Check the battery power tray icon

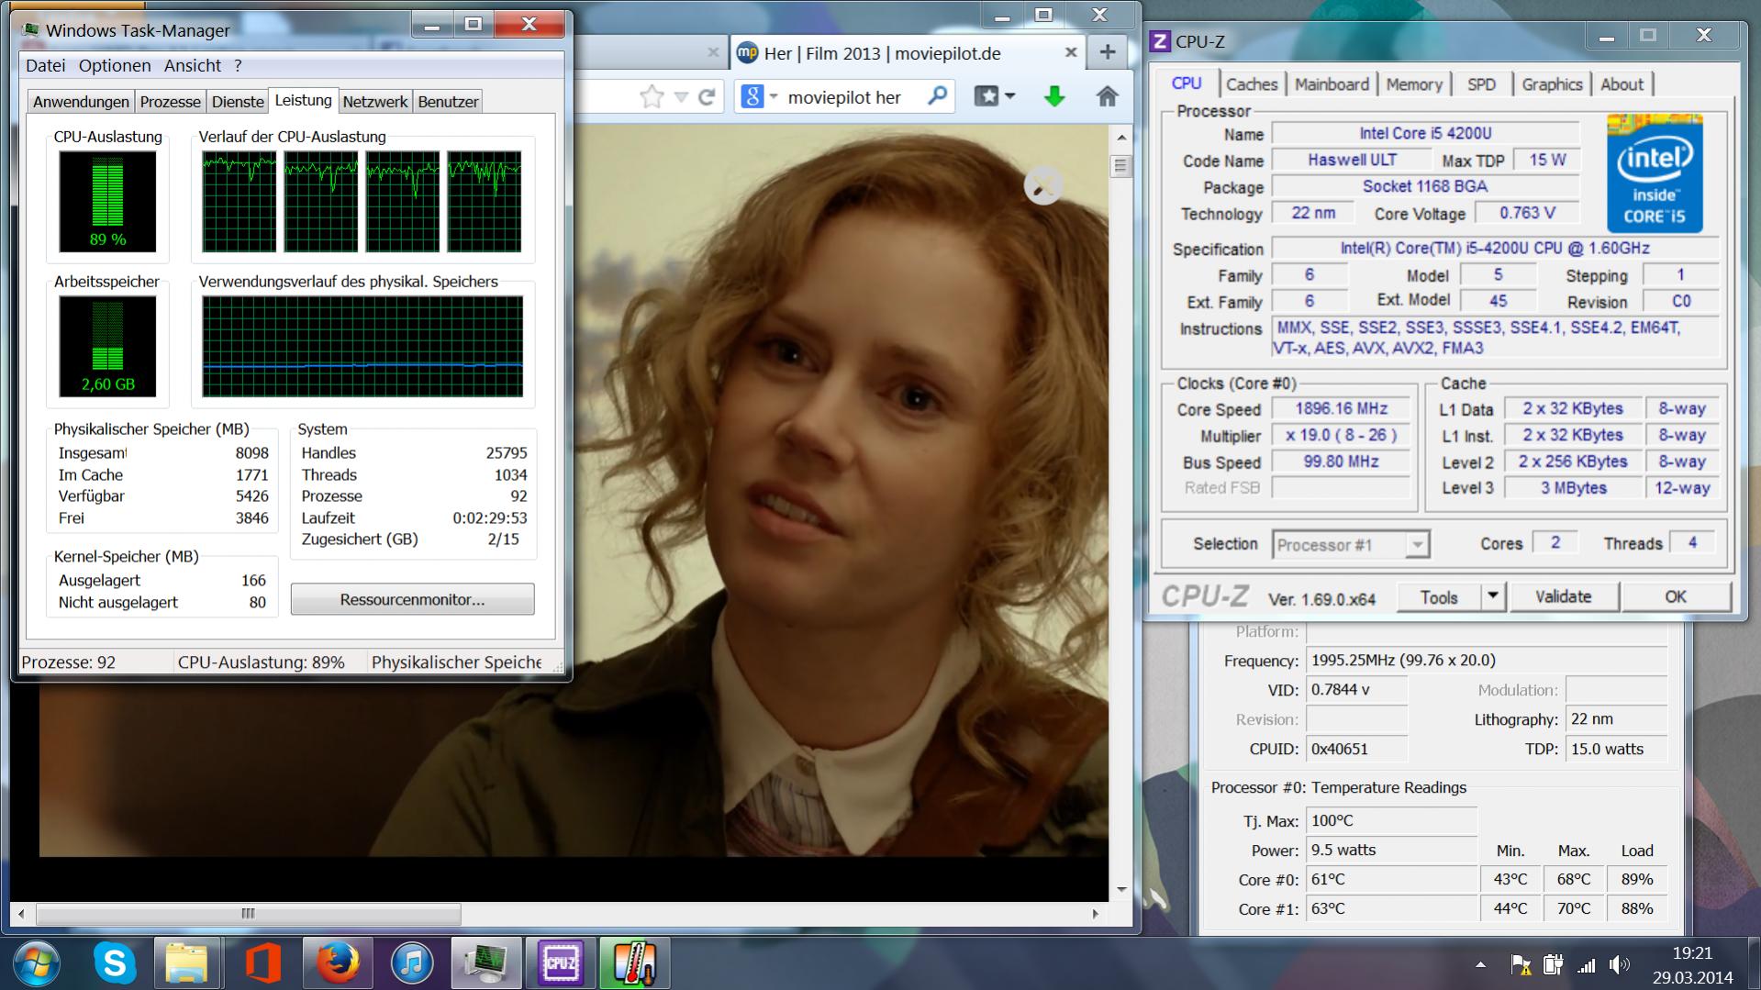pos(1553,964)
